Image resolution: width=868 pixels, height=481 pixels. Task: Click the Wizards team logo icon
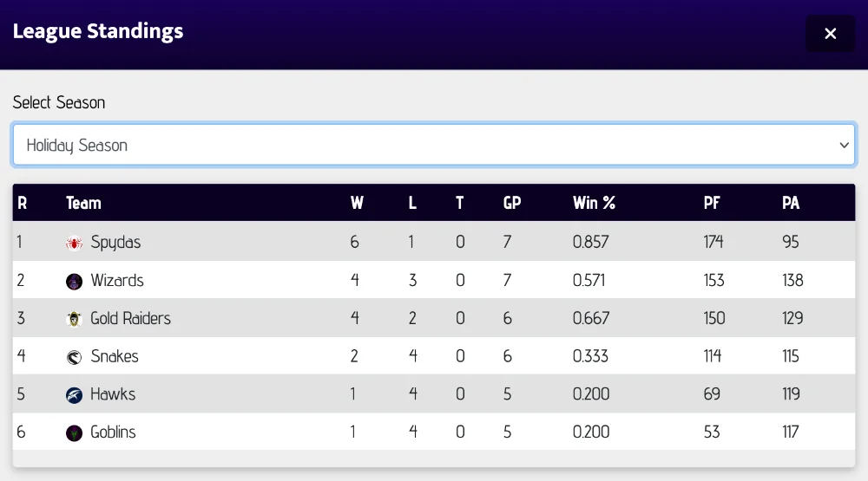tap(75, 281)
